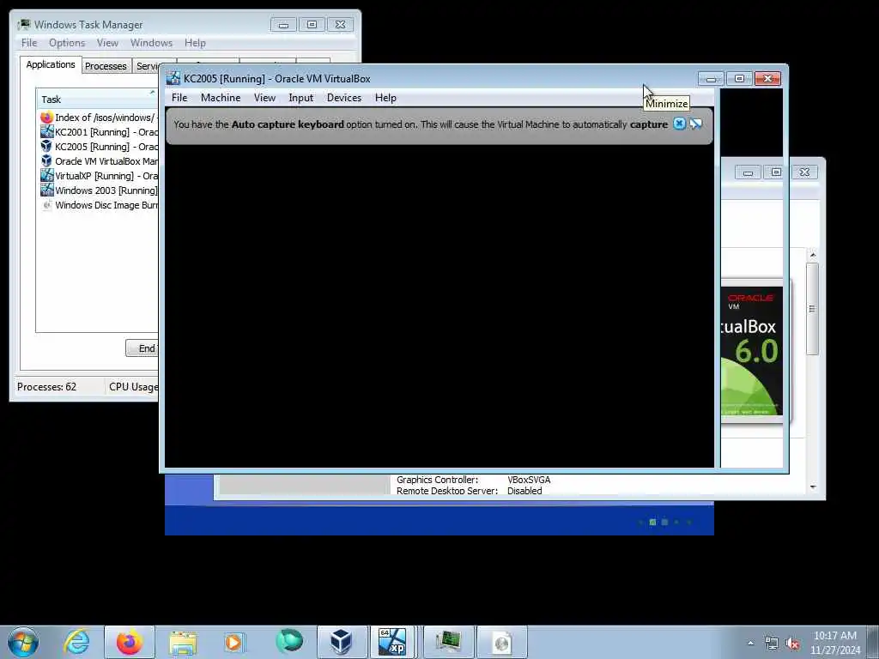Viewport: 879px width, 659px height.
Task: Maximize the Windows Task Manager window
Action: click(312, 25)
